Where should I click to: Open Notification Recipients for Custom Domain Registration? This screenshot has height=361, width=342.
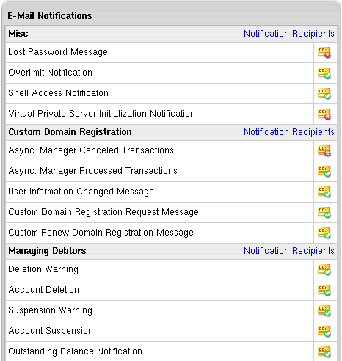(x=289, y=132)
